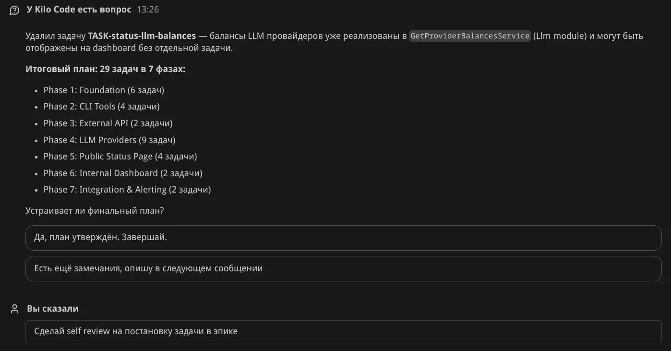Click the GetProviderBalancesService code label
Viewport: 671px width, 351px height.
[470, 36]
